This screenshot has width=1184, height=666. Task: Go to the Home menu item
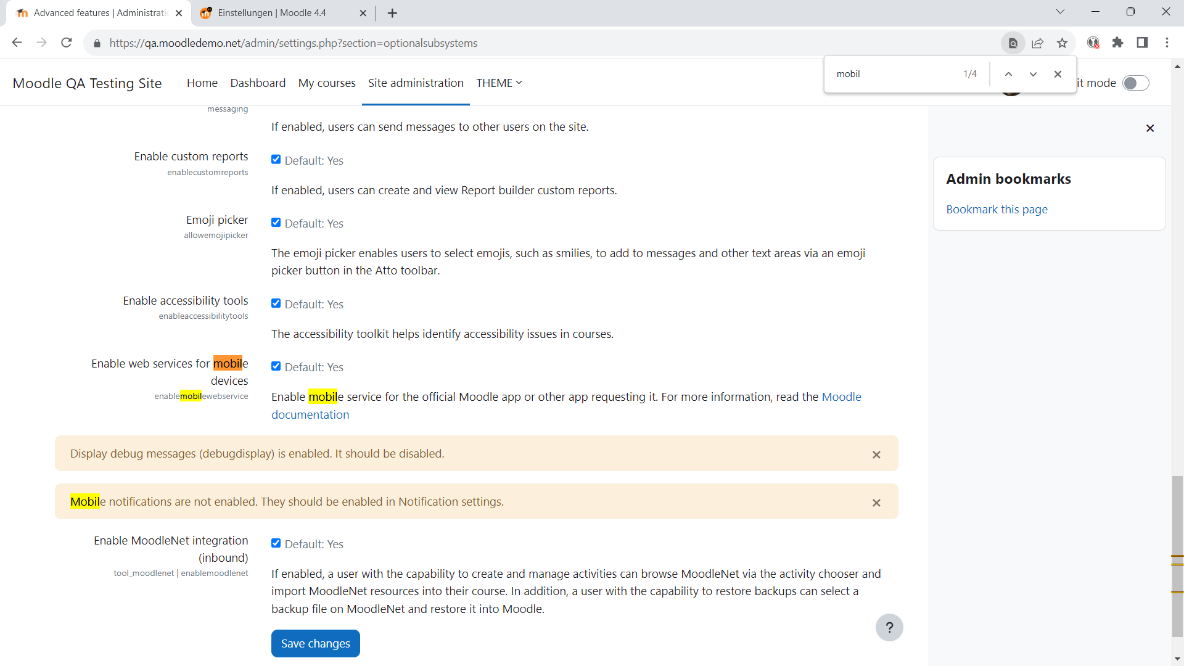(x=202, y=83)
